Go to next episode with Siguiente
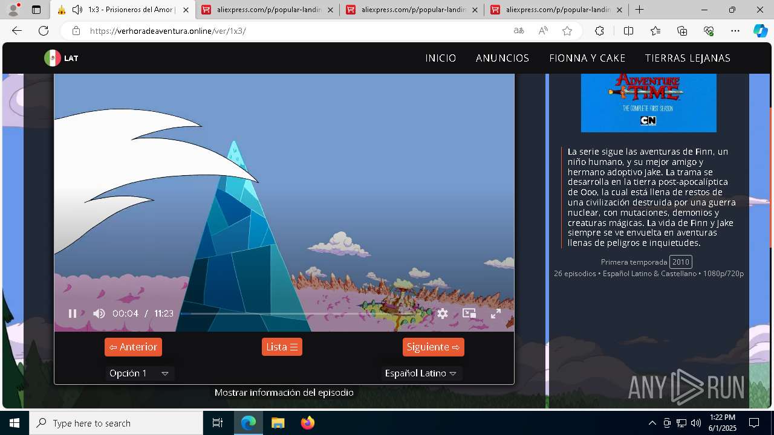774x435 pixels. point(434,347)
